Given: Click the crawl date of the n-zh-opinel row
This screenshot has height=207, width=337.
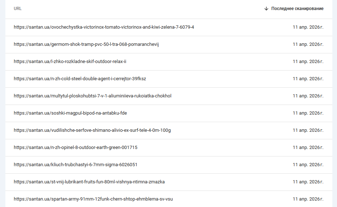Looking at the screenshot, I should tap(308, 148).
